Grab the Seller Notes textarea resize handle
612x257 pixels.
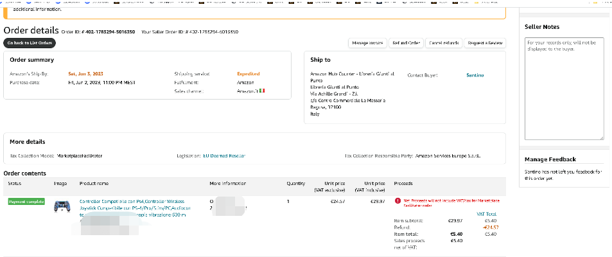601,137
